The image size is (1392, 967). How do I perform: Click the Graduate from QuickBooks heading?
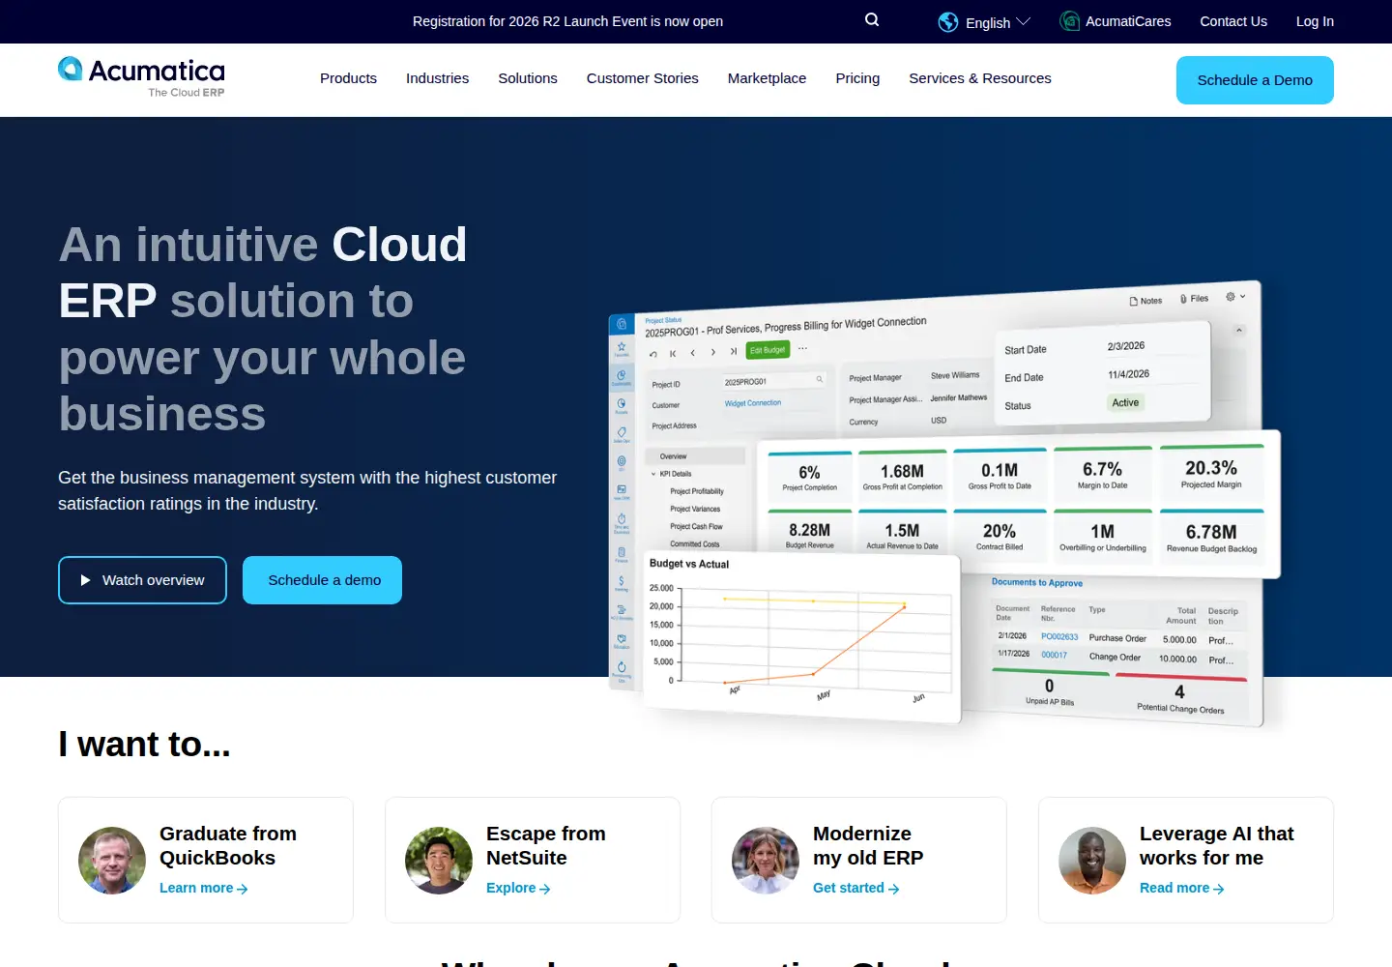(228, 845)
